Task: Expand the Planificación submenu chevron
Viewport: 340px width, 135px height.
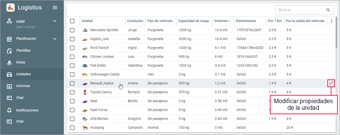Action: pos(55,39)
